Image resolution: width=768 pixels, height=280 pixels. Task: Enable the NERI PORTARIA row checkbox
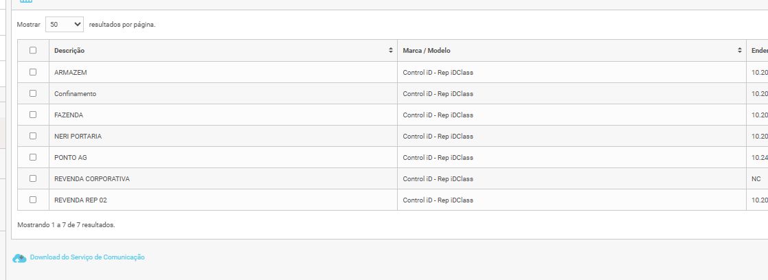(33, 136)
